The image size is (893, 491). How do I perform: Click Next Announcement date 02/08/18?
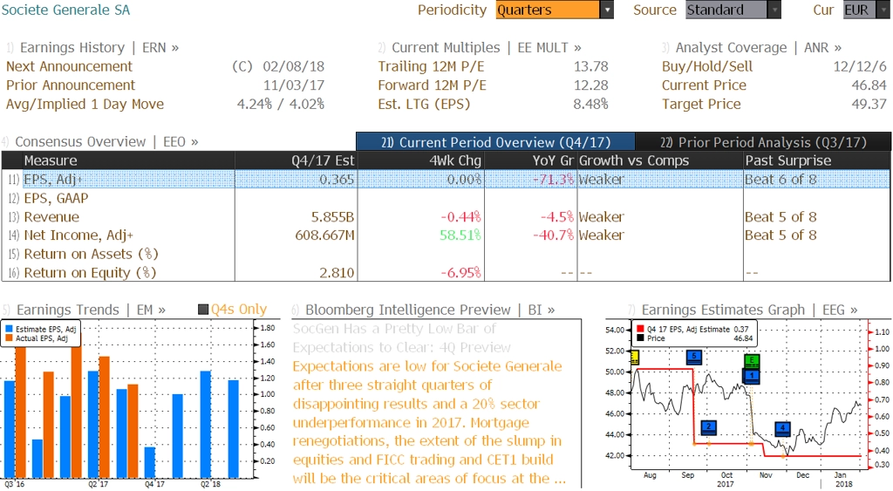293,66
